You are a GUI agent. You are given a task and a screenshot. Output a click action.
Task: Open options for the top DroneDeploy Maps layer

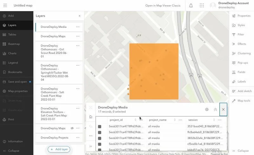(x=78, y=36)
